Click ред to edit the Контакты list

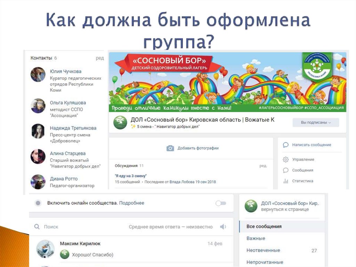pyautogui.click(x=100, y=58)
